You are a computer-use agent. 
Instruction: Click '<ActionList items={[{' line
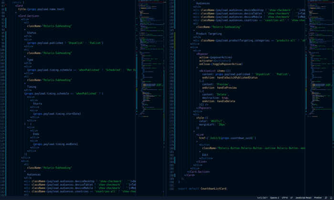click(215, 71)
